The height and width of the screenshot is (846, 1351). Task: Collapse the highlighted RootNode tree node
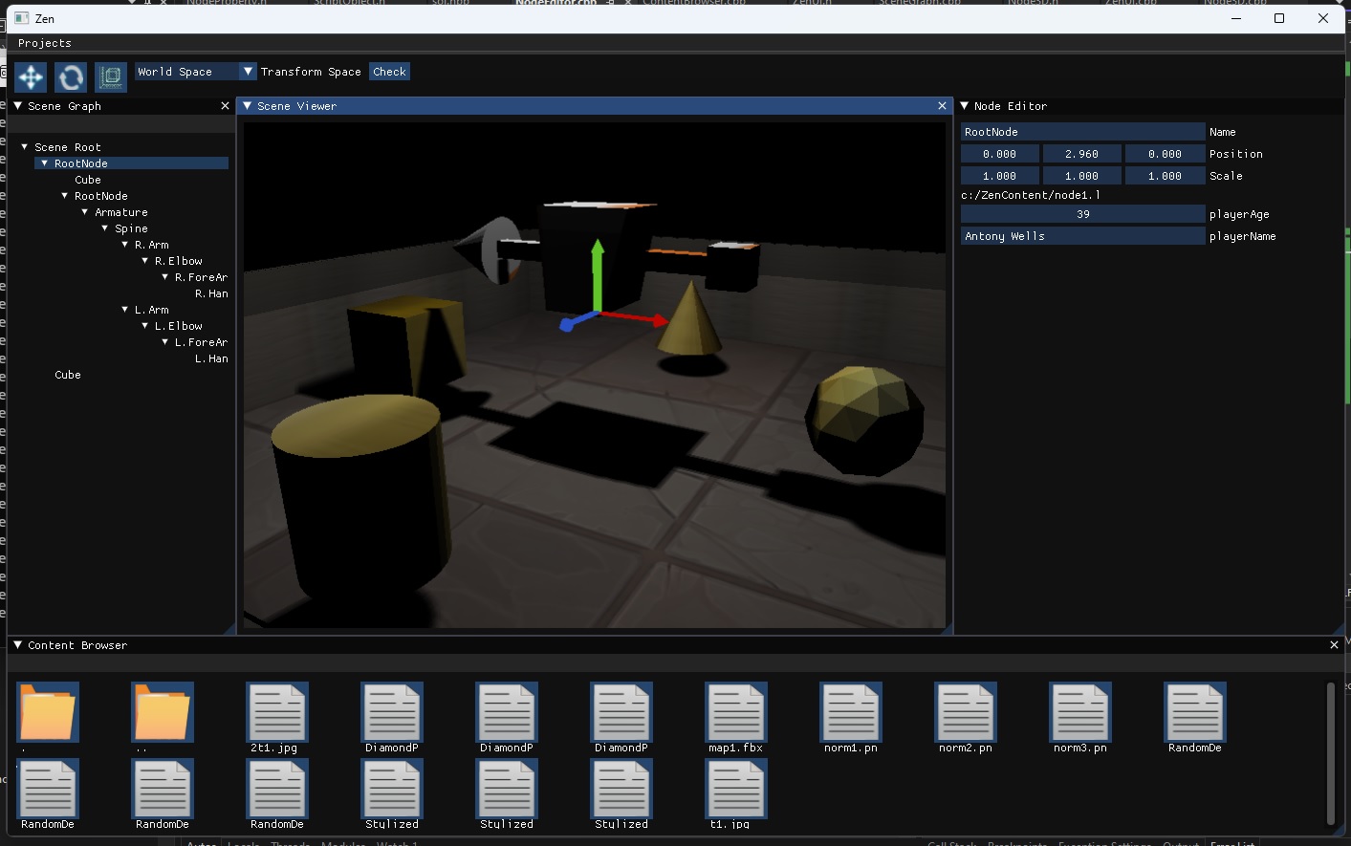(x=45, y=163)
